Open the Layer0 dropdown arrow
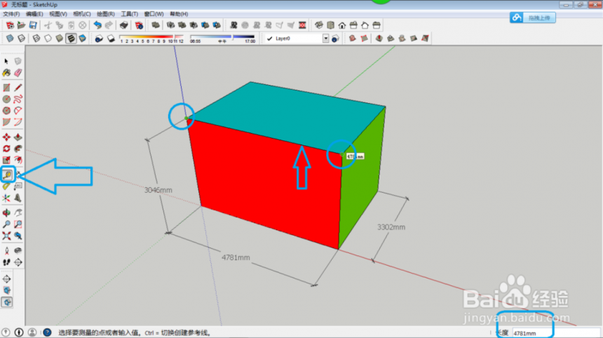Viewport: 603px width, 338px height. point(326,39)
